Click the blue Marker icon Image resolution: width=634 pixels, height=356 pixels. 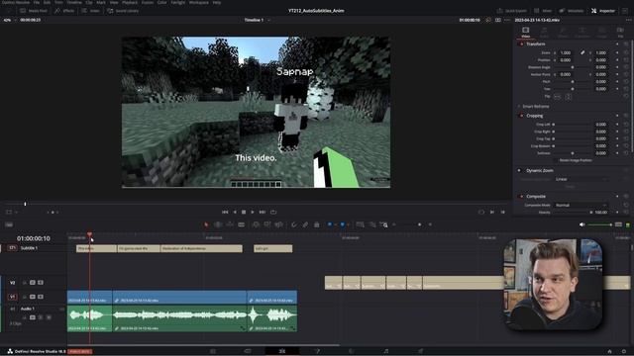coord(343,224)
